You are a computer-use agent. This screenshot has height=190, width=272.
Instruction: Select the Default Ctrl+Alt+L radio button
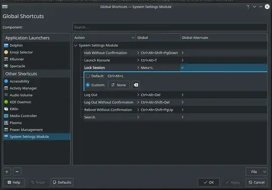[88, 76]
